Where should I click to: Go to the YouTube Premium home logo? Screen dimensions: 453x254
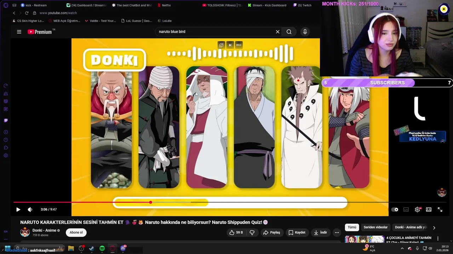[x=40, y=32]
